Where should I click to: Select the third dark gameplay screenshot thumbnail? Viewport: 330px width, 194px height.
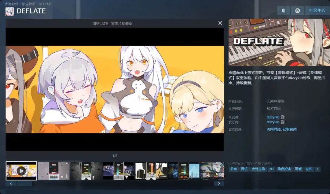86,171
